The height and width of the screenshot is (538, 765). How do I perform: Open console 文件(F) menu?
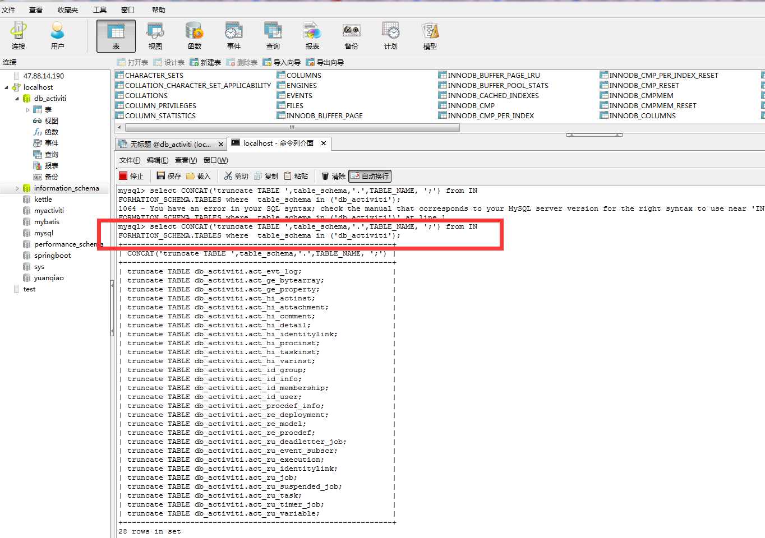tap(130, 160)
